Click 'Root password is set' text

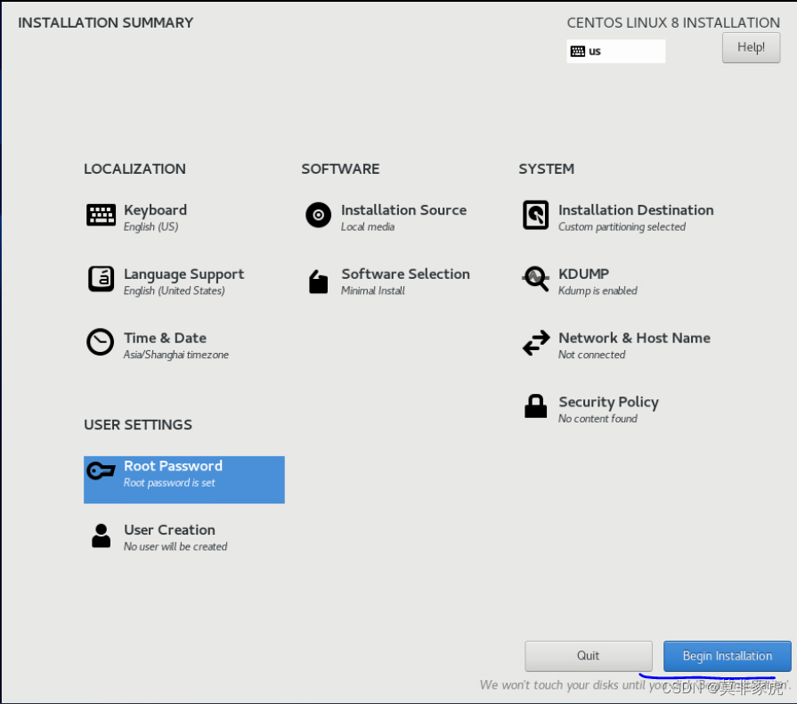169,483
